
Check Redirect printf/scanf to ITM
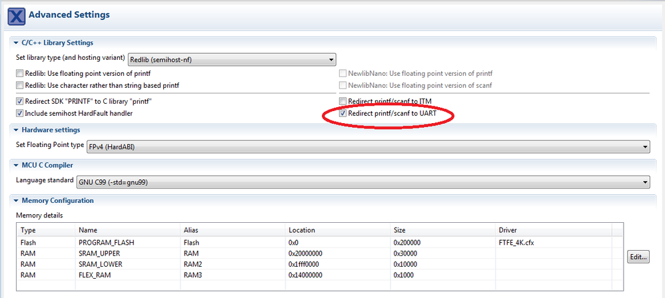tap(342, 102)
